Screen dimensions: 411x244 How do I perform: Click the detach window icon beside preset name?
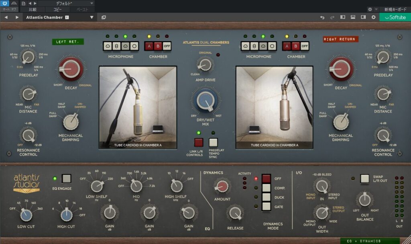pyautogui.click(x=104, y=17)
